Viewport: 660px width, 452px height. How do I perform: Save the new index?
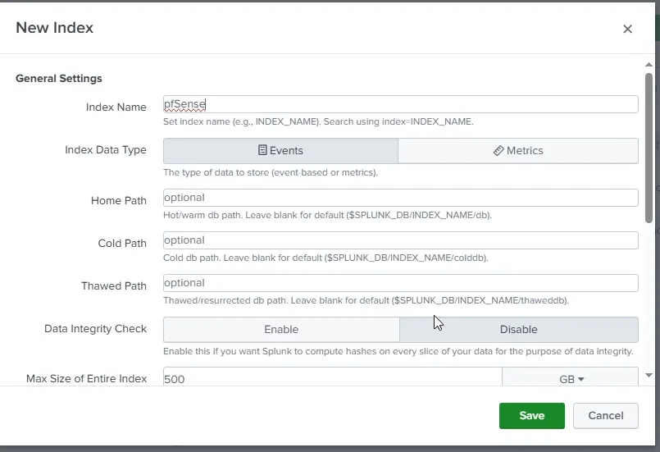[531, 416]
